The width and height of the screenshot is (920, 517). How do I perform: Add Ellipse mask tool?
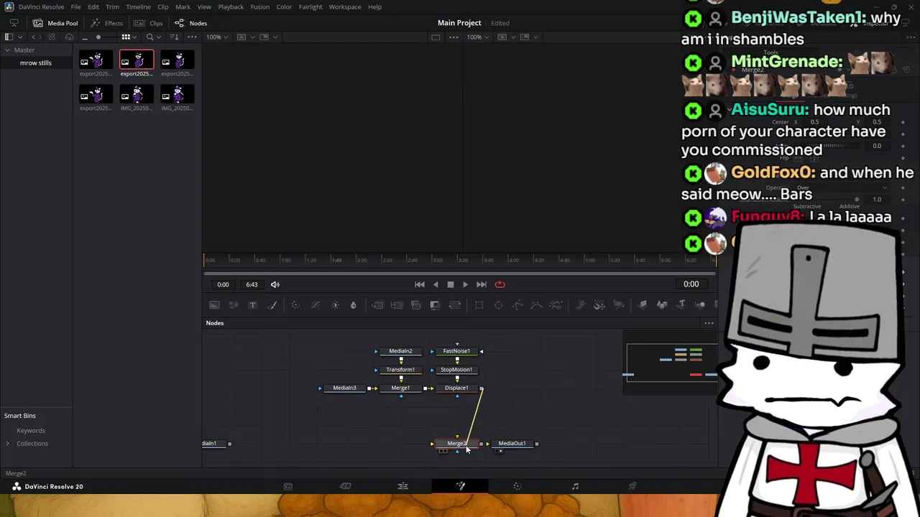(x=498, y=305)
